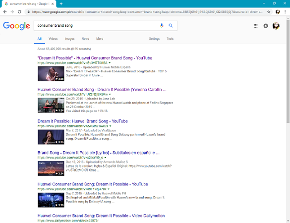Image resolution: width=290 pixels, height=223 pixels.
Task: Go back using browser back arrow
Action: coord(5,12)
